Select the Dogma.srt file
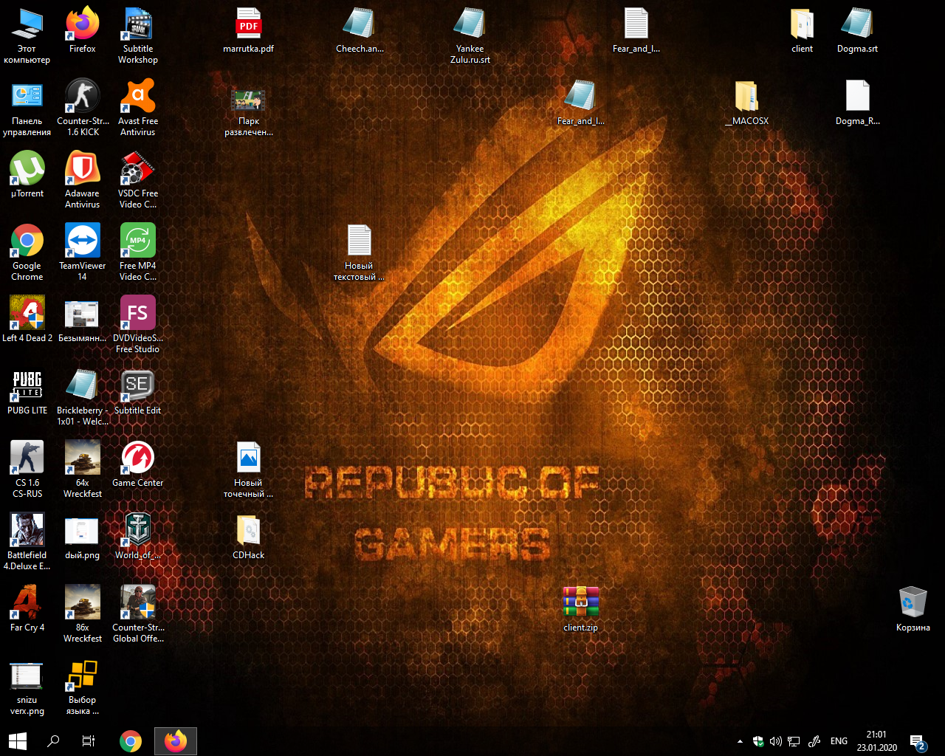Image resolution: width=945 pixels, height=756 pixels. [858, 31]
